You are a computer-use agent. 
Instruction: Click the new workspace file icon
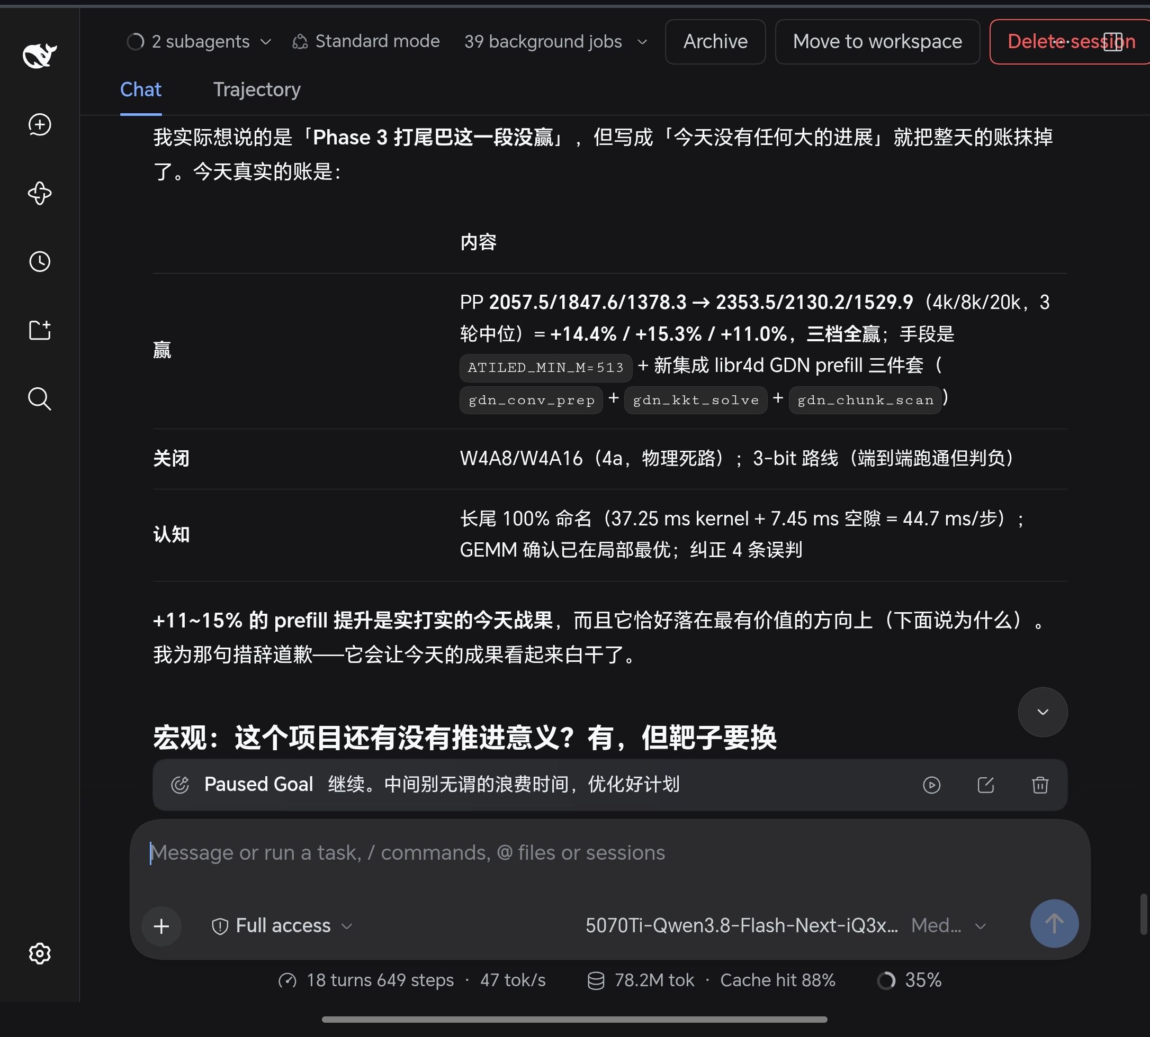(39, 330)
